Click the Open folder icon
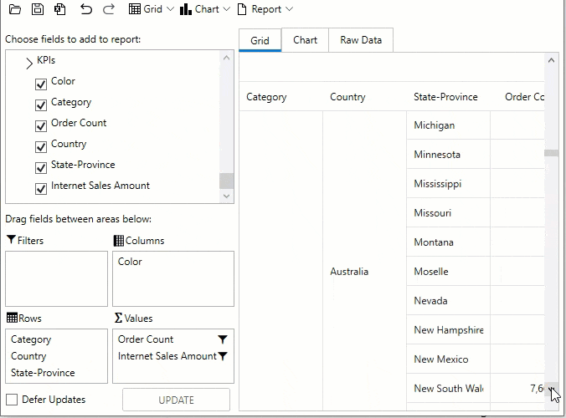 coord(15,9)
